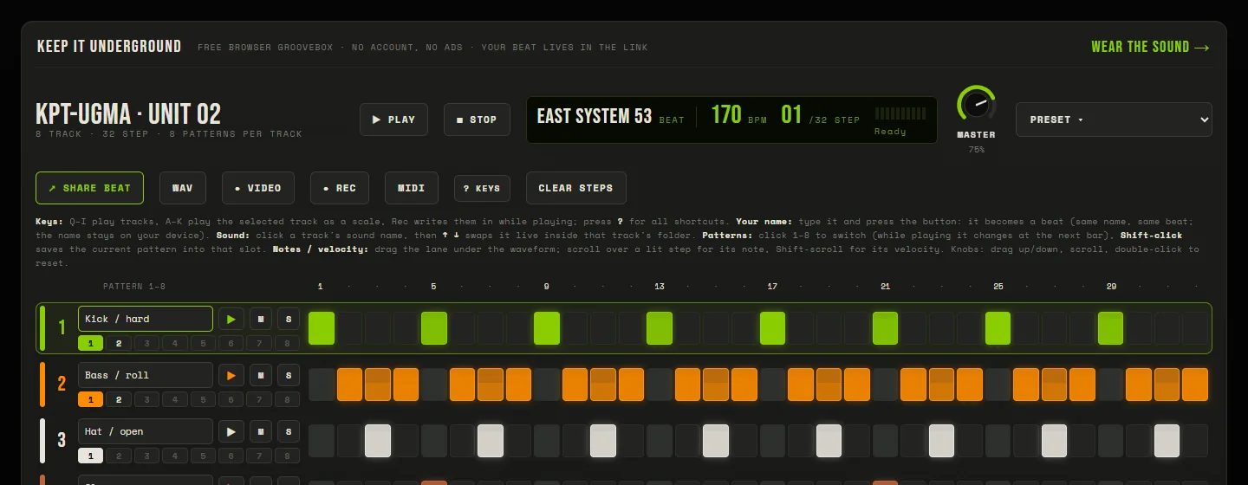Viewport: 1248px width, 485px height.
Task: Solo the Hat / open track
Action: [x=289, y=431]
